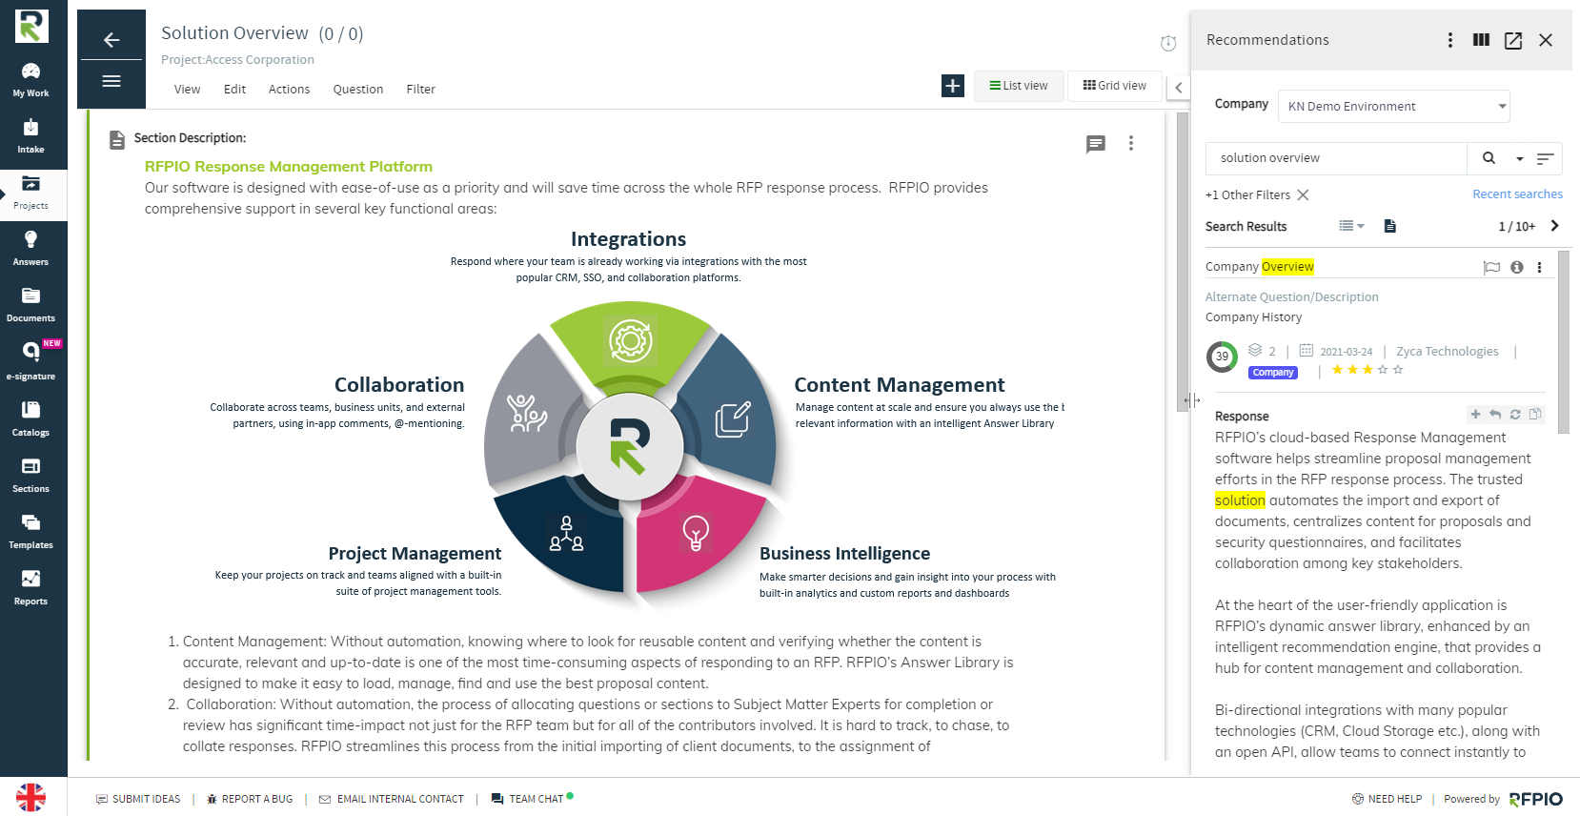This screenshot has height=816, width=1580.
Task: Open the View menu
Action: (x=187, y=90)
